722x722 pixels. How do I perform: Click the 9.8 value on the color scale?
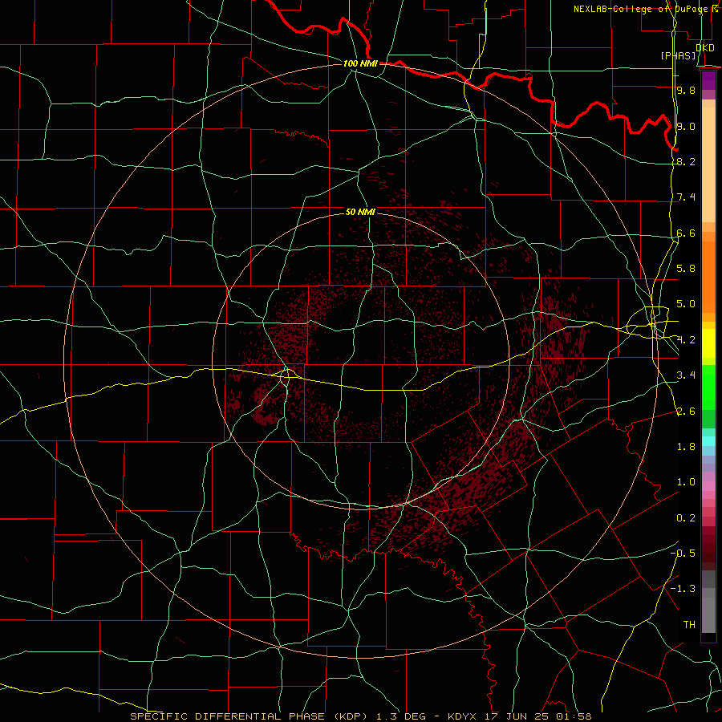(686, 90)
